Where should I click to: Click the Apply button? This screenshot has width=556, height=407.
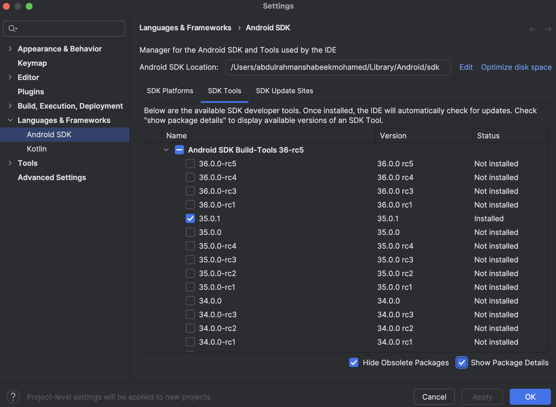482,397
